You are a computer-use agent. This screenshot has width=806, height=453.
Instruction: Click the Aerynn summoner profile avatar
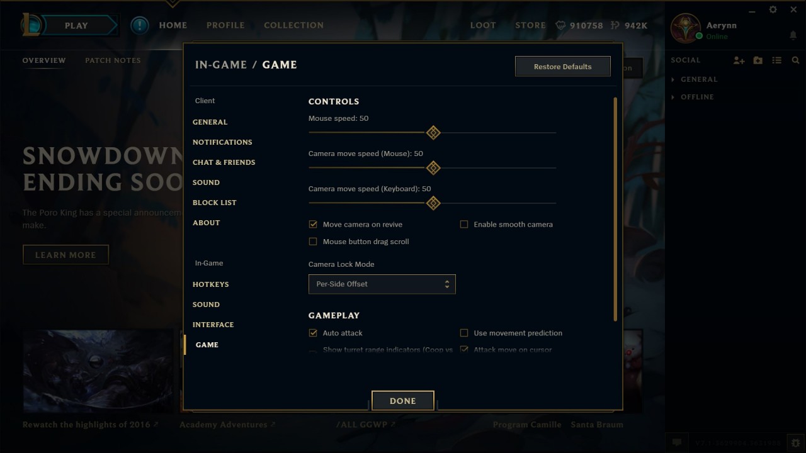(x=686, y=28)
